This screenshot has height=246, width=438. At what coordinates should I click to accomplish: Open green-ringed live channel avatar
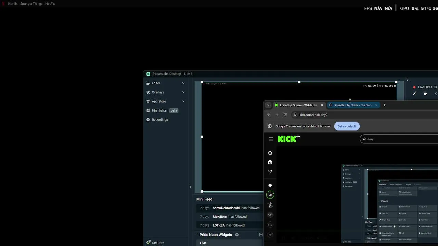pos(270,195)
